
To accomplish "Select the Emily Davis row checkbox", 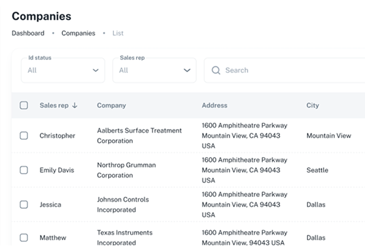I will pos(24,170).
